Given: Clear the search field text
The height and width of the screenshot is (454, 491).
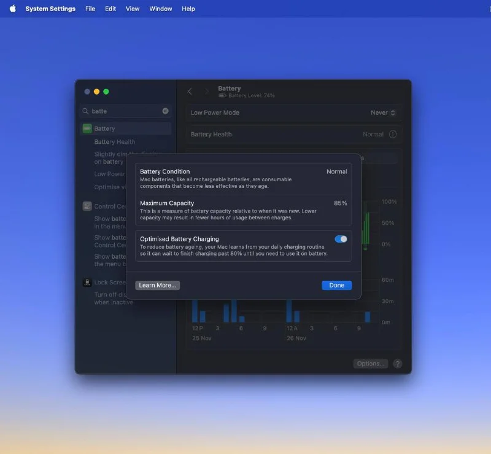Looking at the screenshot, I should coord(165,111).
